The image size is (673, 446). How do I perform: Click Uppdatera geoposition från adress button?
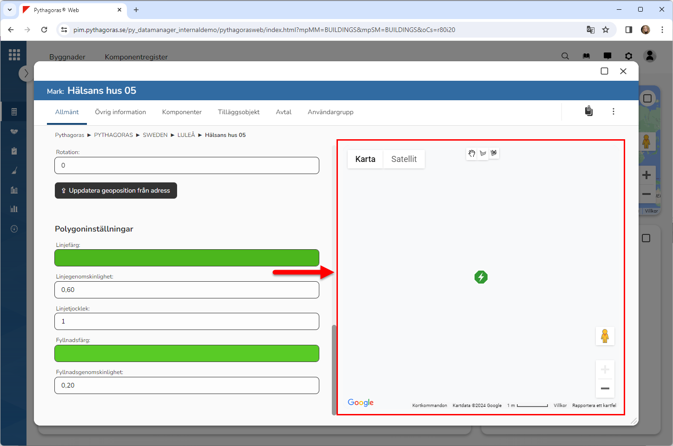[116, 191]
